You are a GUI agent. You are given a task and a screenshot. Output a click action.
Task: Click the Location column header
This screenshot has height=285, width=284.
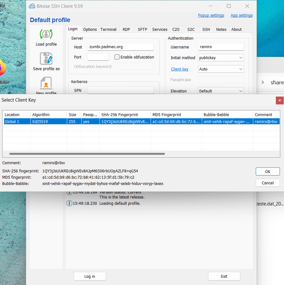(x=17, y=115)
